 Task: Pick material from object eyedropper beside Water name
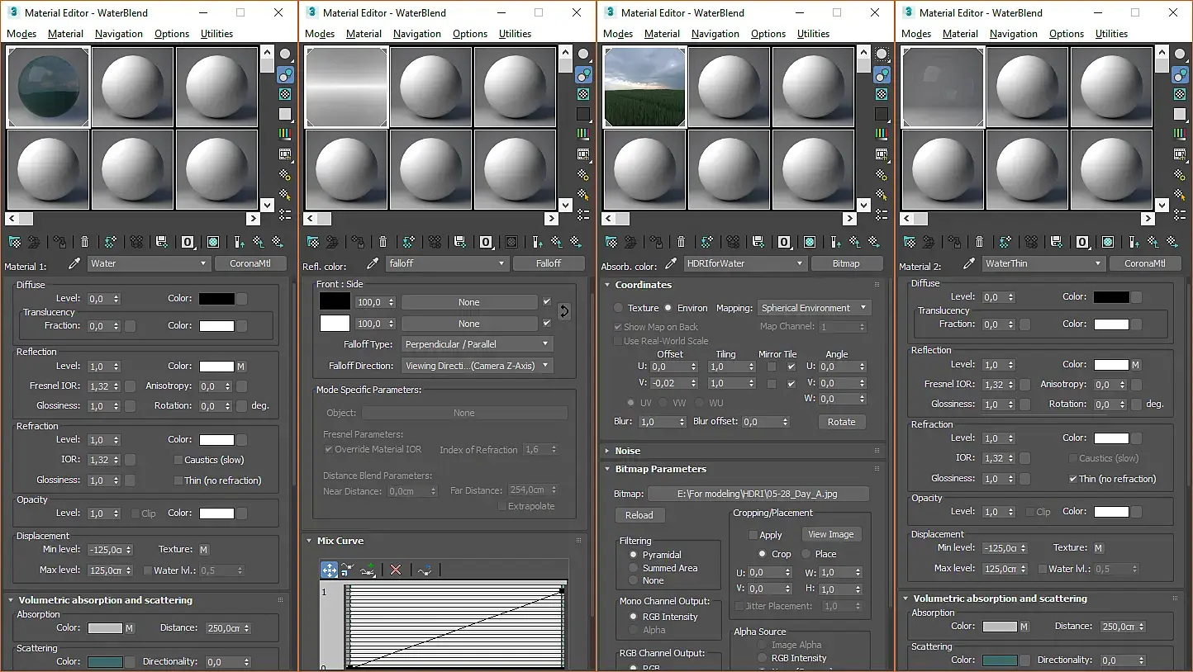tap(74, 264)
